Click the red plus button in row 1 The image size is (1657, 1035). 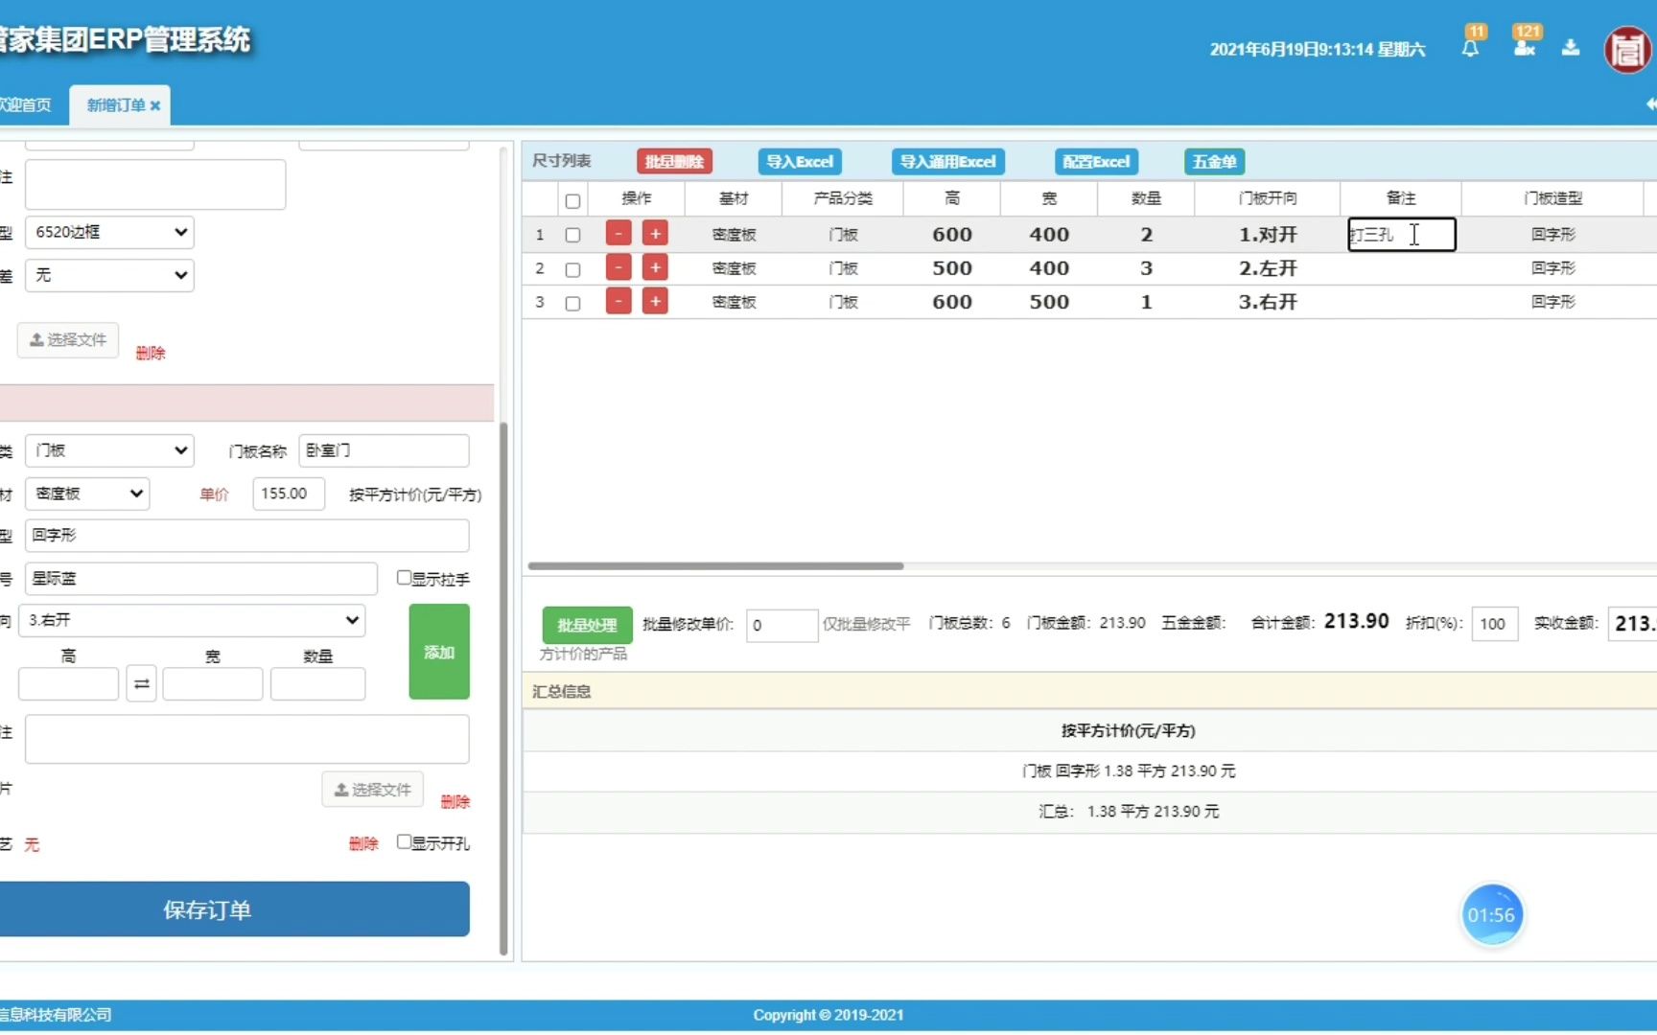click(x=655, y=234)
